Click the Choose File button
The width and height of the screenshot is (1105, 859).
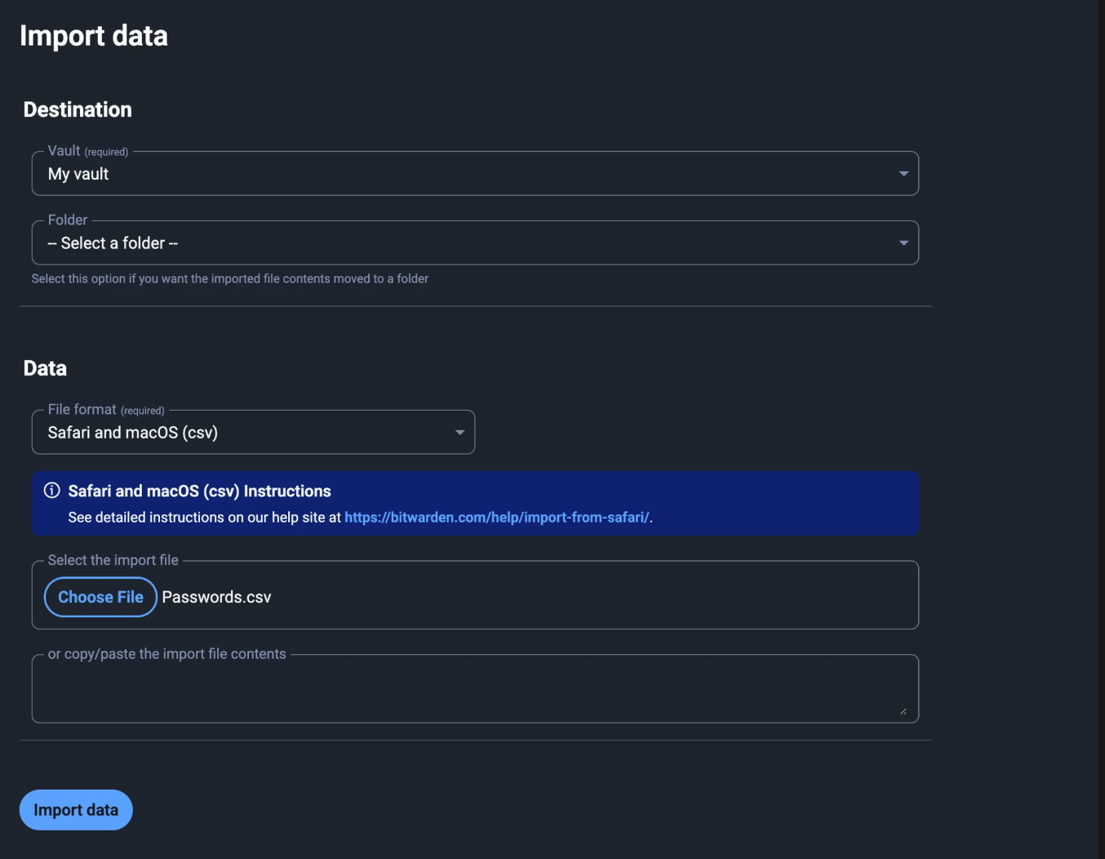click(100, 597)
